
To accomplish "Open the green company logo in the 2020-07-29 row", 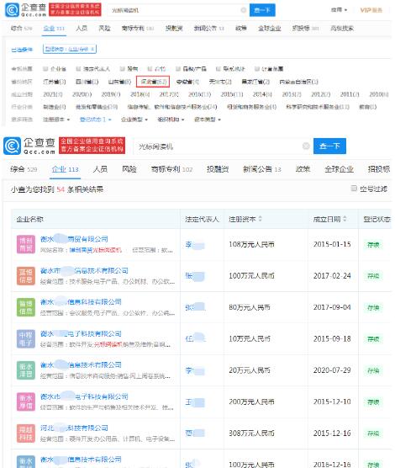I will (26, 370).
